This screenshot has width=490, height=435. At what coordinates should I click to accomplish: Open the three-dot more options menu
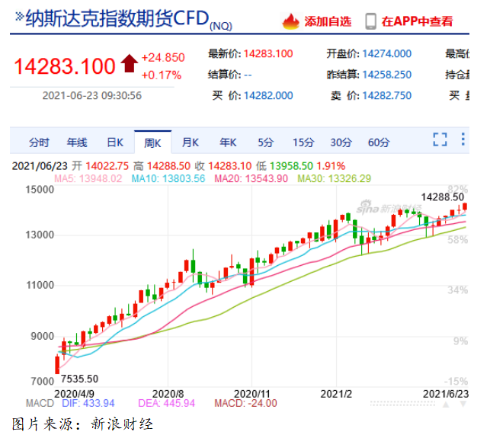(463, 139)
